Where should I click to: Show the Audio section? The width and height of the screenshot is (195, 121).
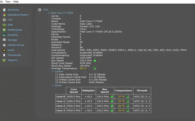coord(11,50)
